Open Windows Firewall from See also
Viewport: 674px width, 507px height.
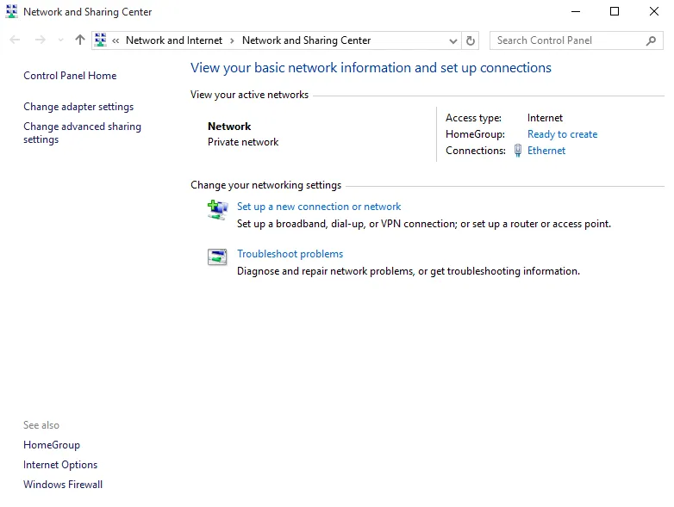pos(63,485)
